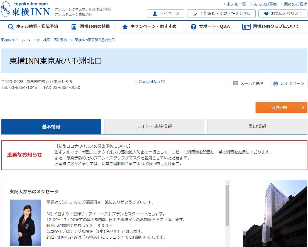Click the heart icon in お気に入りリスト
This screenshot has width=308, height=247.
266,14
